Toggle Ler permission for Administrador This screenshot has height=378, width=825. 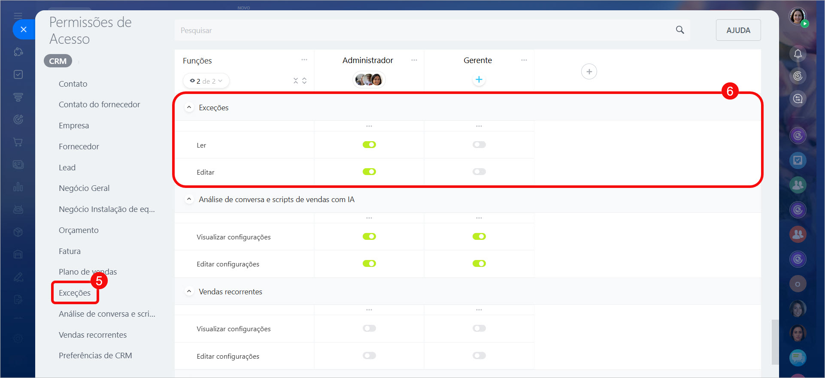(369, 145)
